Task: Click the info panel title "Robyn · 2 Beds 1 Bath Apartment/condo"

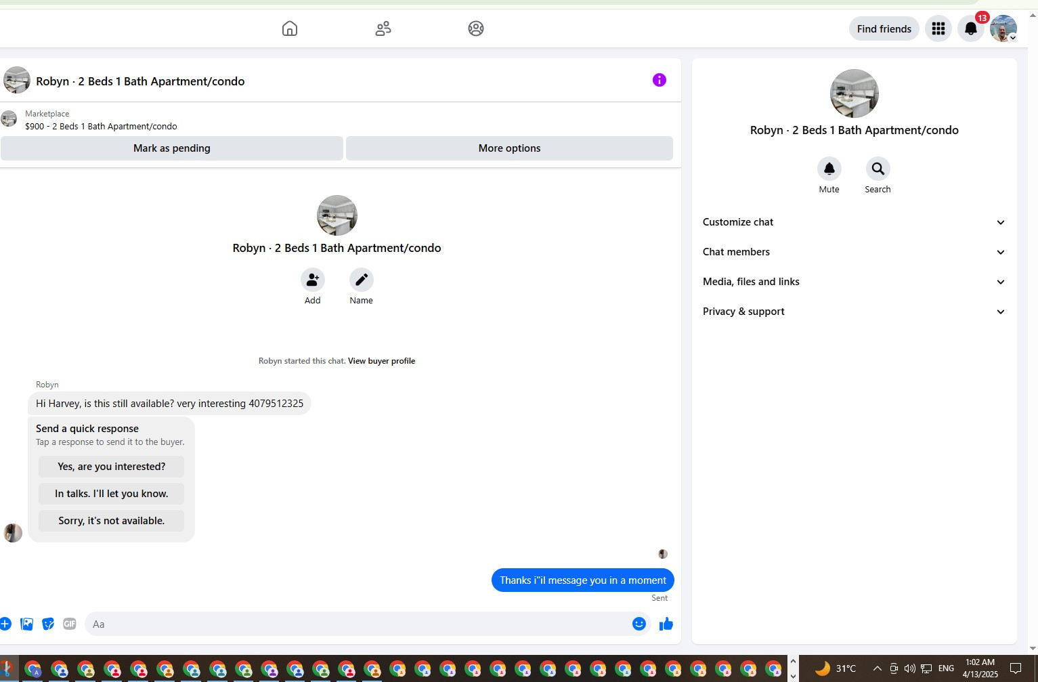Action: click(x=855, y=130)
